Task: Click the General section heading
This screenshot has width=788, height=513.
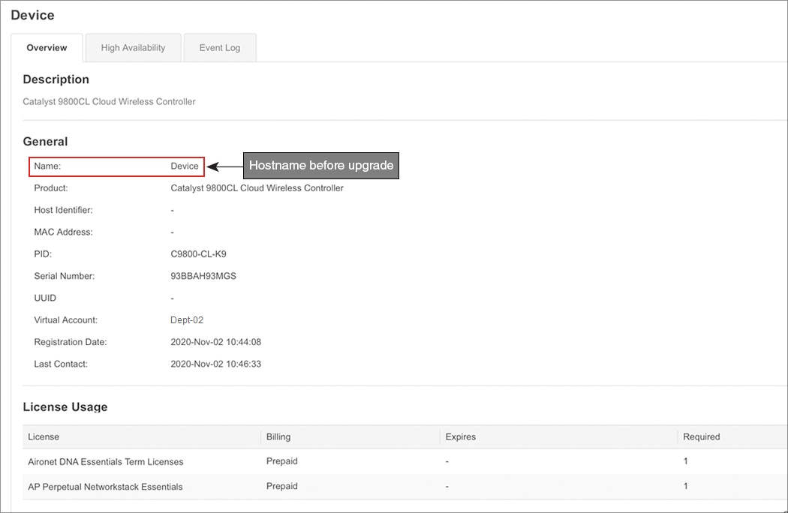Action: pos(45,142)
